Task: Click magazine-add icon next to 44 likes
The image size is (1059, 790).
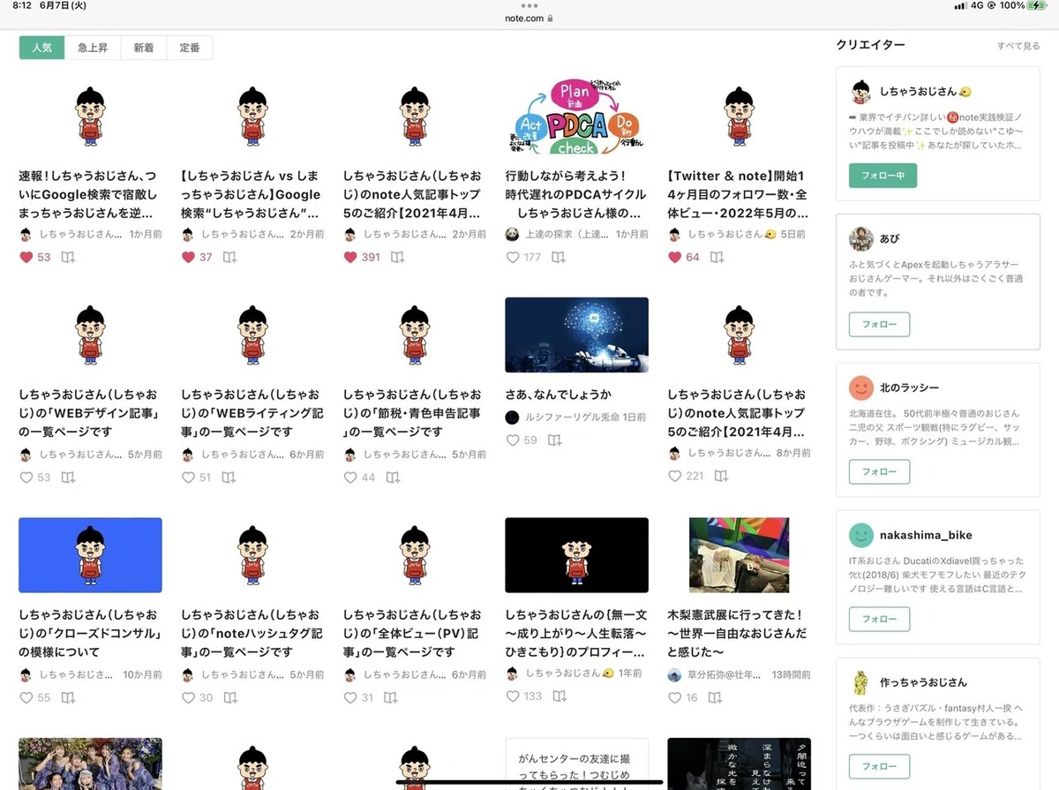Action: coord(393,477)
